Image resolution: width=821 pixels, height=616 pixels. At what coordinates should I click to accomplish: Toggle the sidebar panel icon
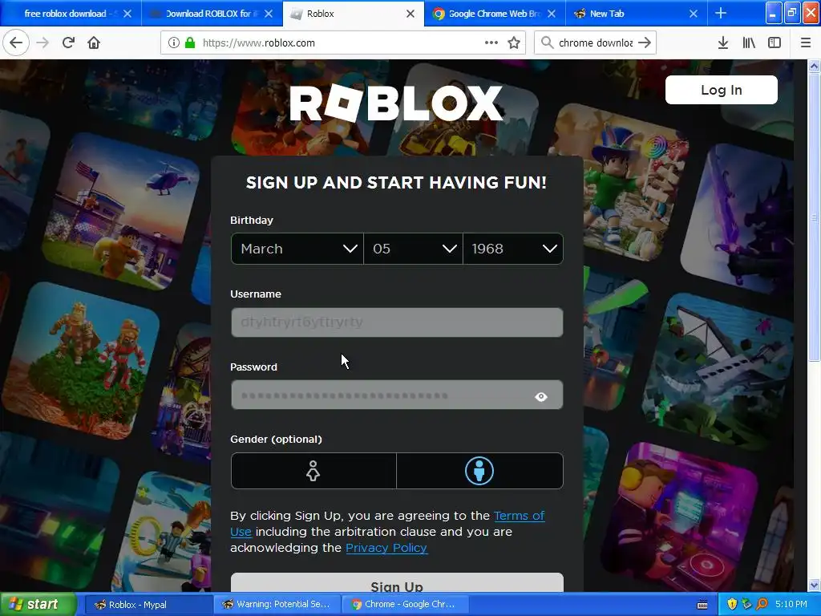774,43
